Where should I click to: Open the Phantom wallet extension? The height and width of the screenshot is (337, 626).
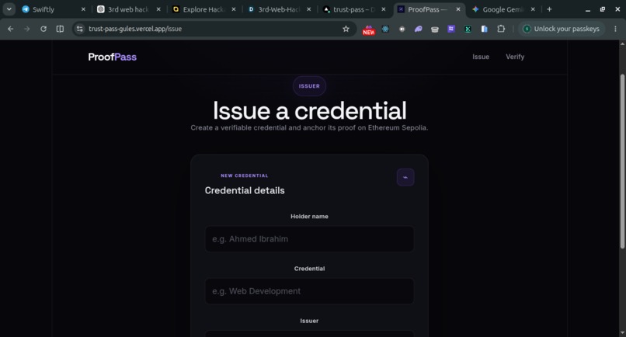click(419, 29)
